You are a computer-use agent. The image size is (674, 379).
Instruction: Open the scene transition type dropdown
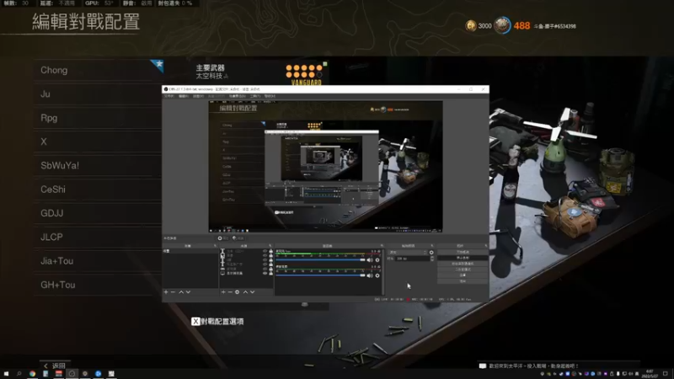[x=408, y=252]
